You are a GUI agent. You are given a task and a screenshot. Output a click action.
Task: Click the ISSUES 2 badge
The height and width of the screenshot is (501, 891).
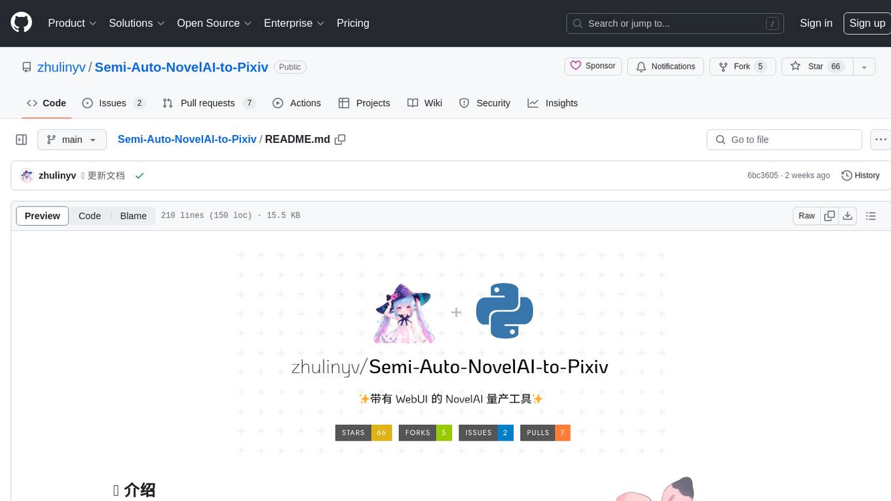click(486, 433)
